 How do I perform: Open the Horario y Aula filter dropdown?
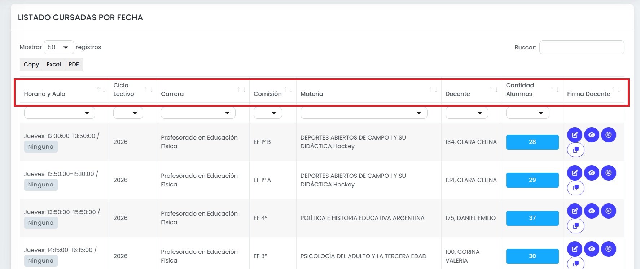pyautogui.click(x=60, y=113)
